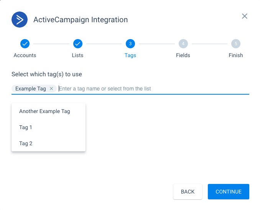
Task: Click the 'Select which tag(s) to use' heading
Action: click(47, 74)
